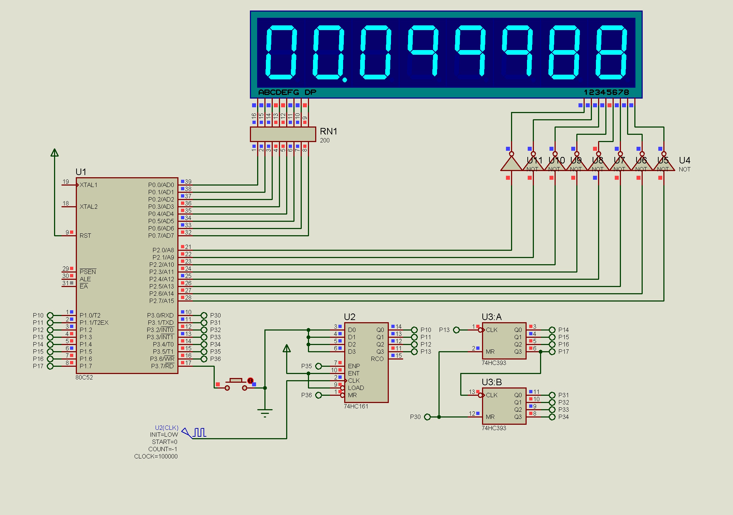Select the RN1 resistor network block

pos(283,134)
